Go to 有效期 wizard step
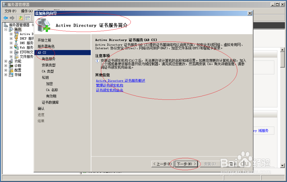The height and width of the screenshot is (182, 287). (51, 96)
